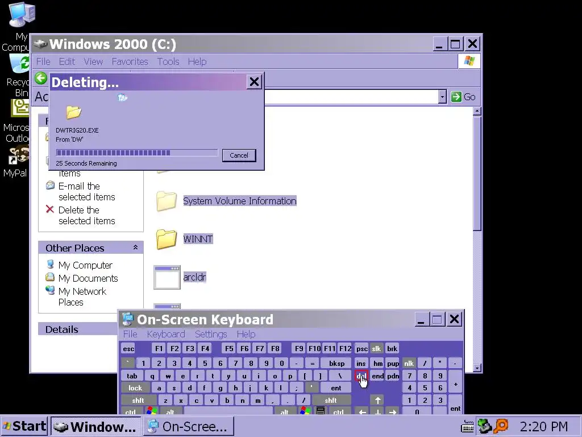Screen dimensions: 582x437
Task: Select the WINNT folder icon
Action: pos(167,239)
